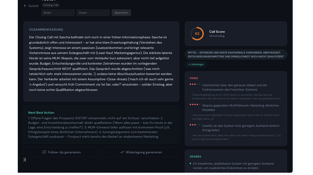The height and width of the screenshot is (175, 313).
Task: Click the green bullet beside the first desire
Action: pos(190,164)
